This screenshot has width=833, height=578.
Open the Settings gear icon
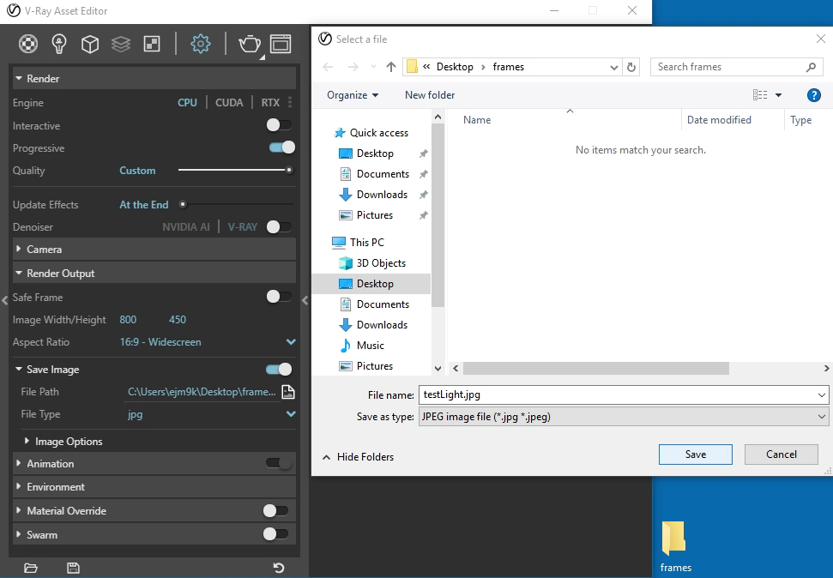tap(200, 44)
